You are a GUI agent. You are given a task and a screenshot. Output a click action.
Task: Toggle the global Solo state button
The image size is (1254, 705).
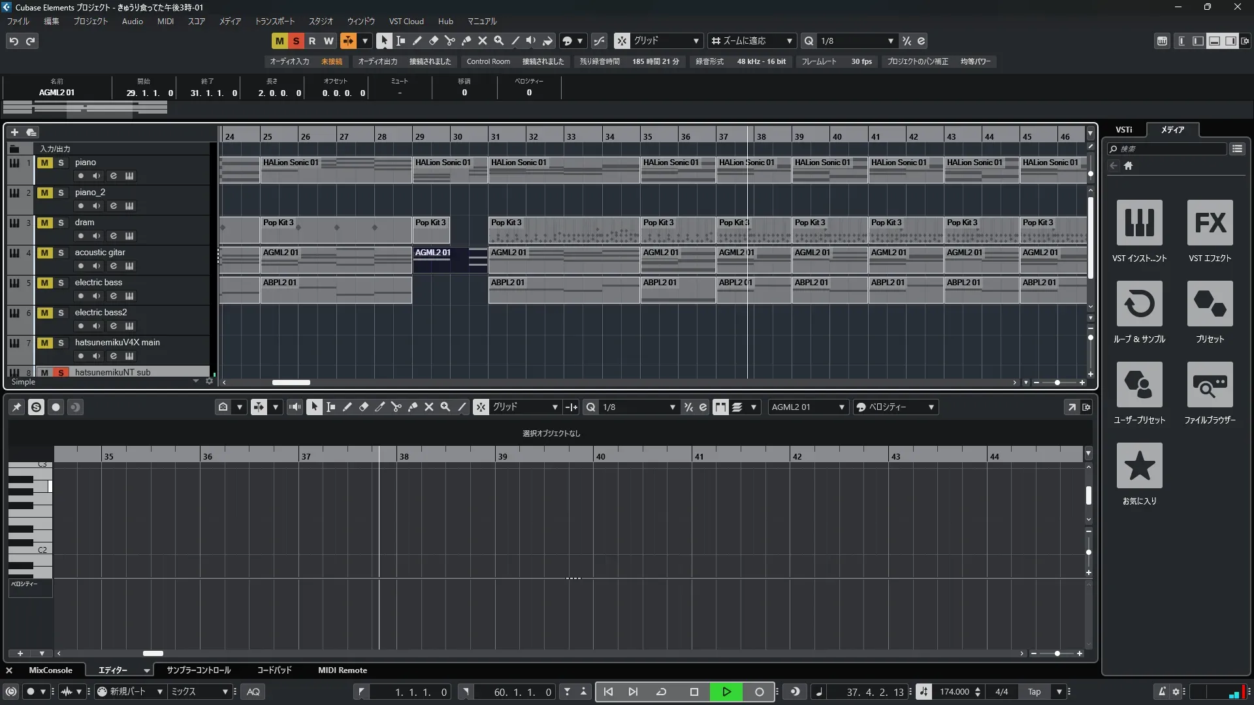tap(296, 40)
